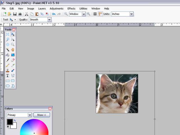Select the Paint Bucket tool
Screen dimensions: 180x135
tap(8, 55)
